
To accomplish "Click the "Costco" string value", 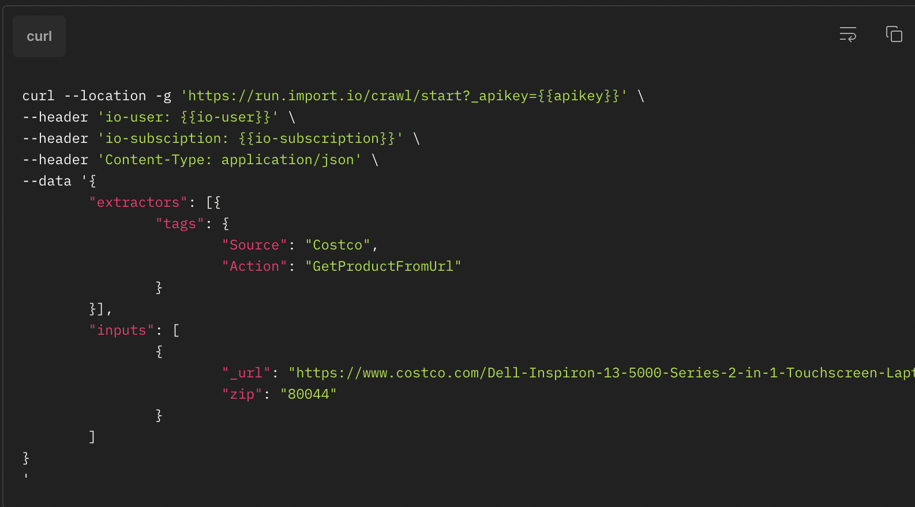I will 337,245.
